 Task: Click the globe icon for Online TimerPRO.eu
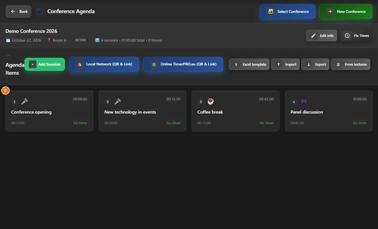(154, 64)
